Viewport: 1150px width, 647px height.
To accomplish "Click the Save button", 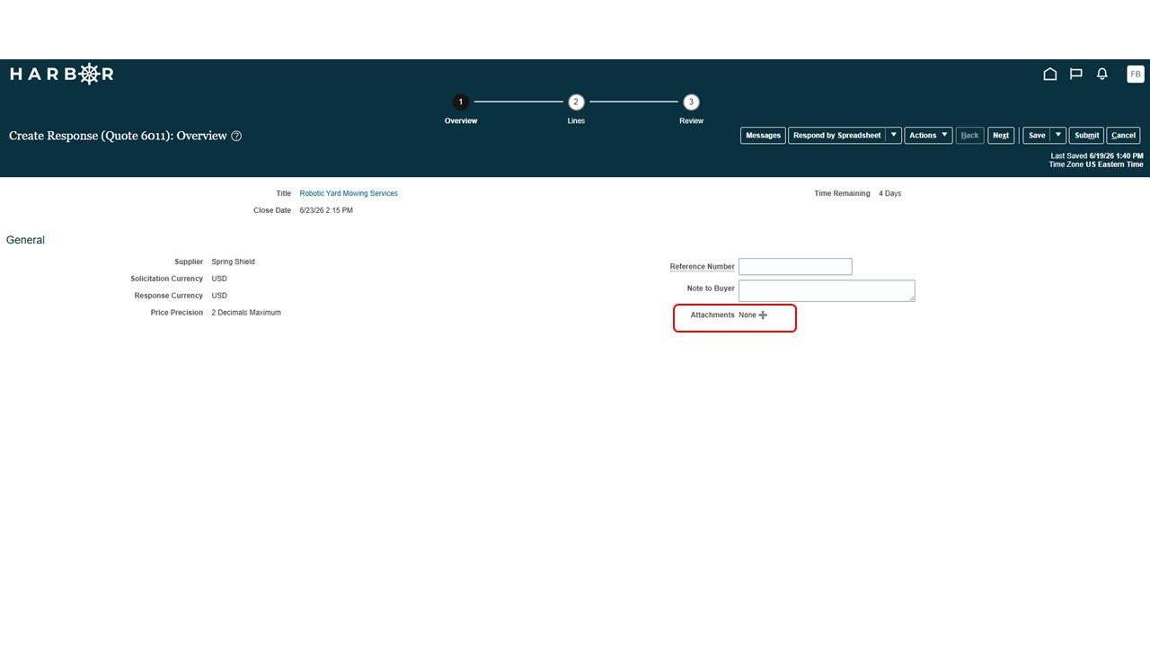I will 1037,136.
